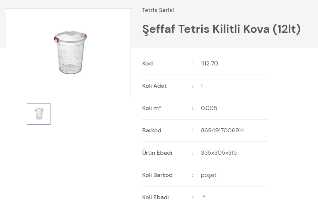
Task: Select the small bucket thumbnail preview
Action: pos(38,114)
